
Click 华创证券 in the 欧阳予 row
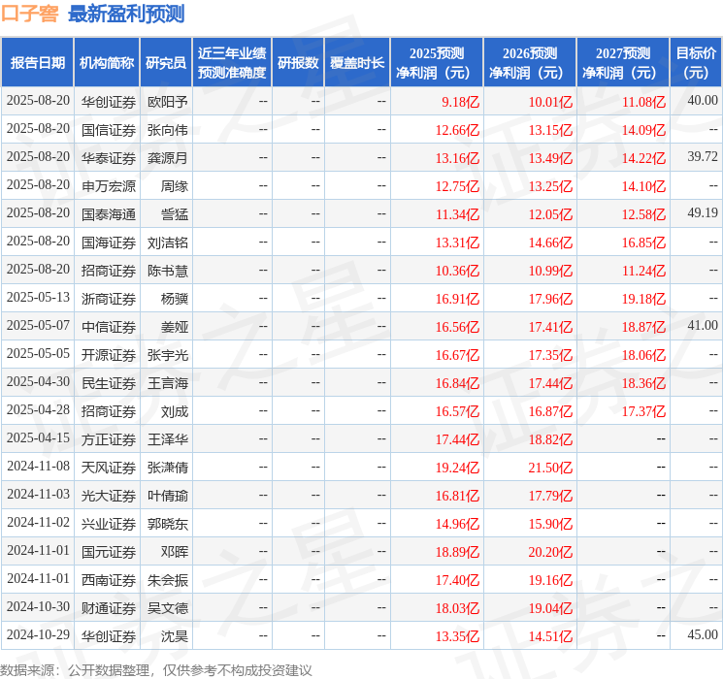[109, 102]
